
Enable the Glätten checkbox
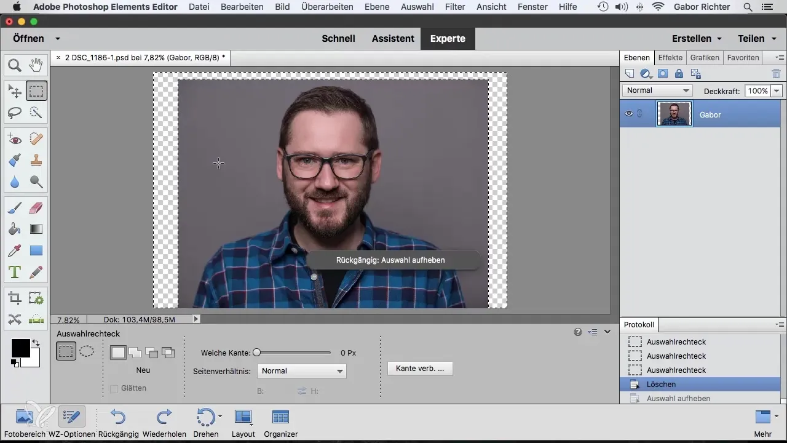point(114,388)
